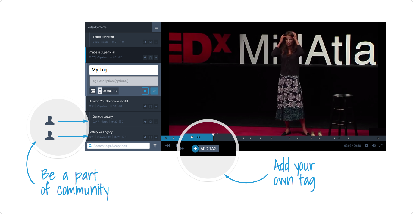Share the How Do You Become a Model tag
This screenshot has width=413, height=214.
tap(145, 107)
